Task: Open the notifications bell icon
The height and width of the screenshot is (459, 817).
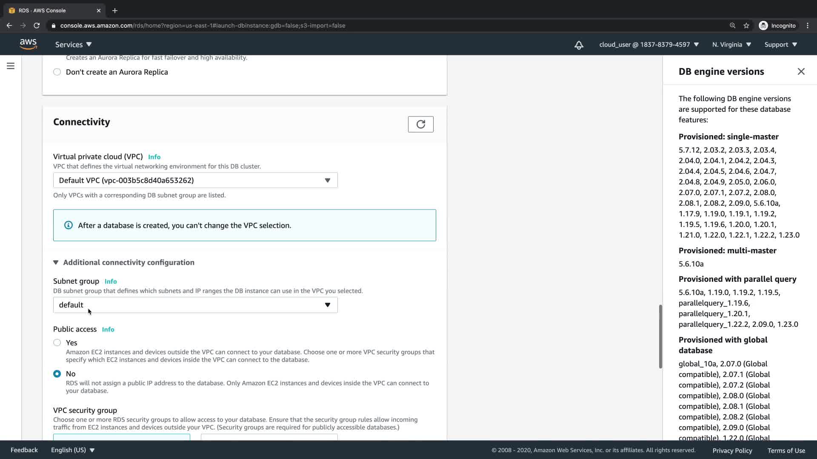Action: click(x=579, y=45)
